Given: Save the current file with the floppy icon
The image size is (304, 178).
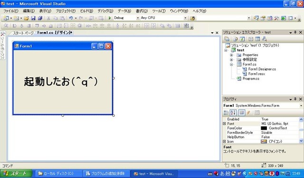Looking at the screenshot, I should point(33,18).
